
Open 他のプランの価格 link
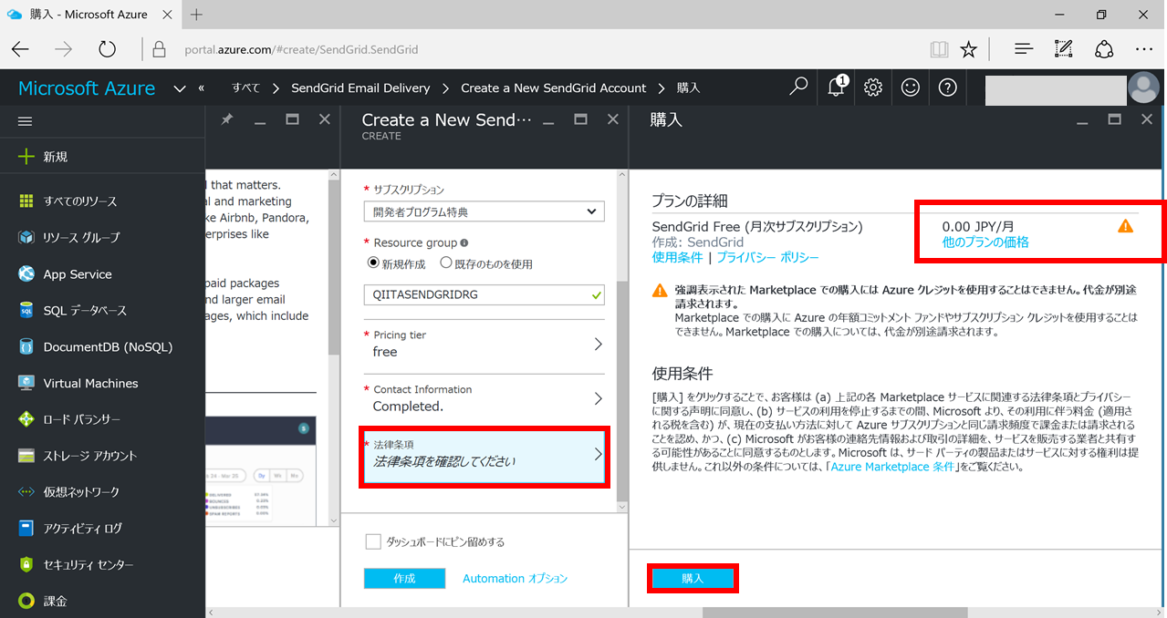point(985,242)
